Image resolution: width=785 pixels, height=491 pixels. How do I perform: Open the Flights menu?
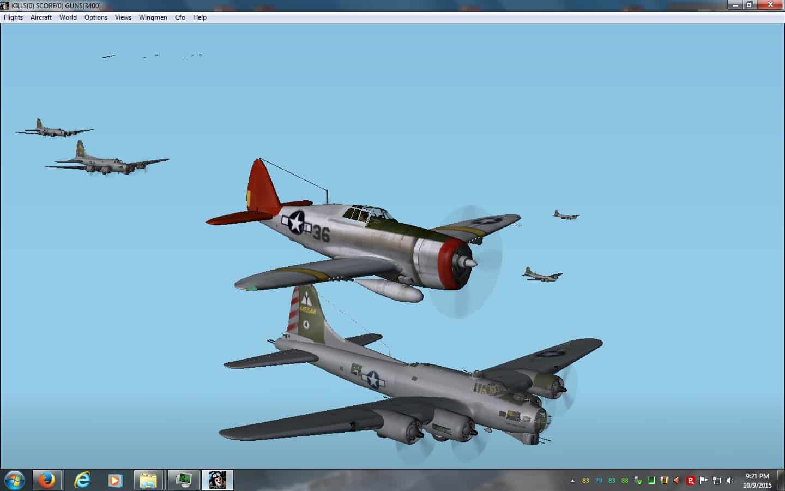click(13, 17)
